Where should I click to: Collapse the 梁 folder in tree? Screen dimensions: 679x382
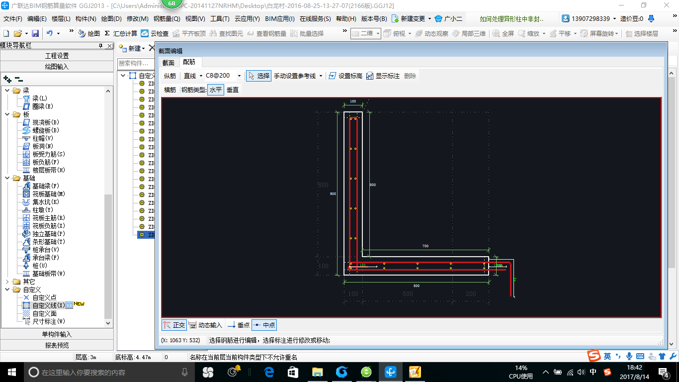tap(7, 91)
